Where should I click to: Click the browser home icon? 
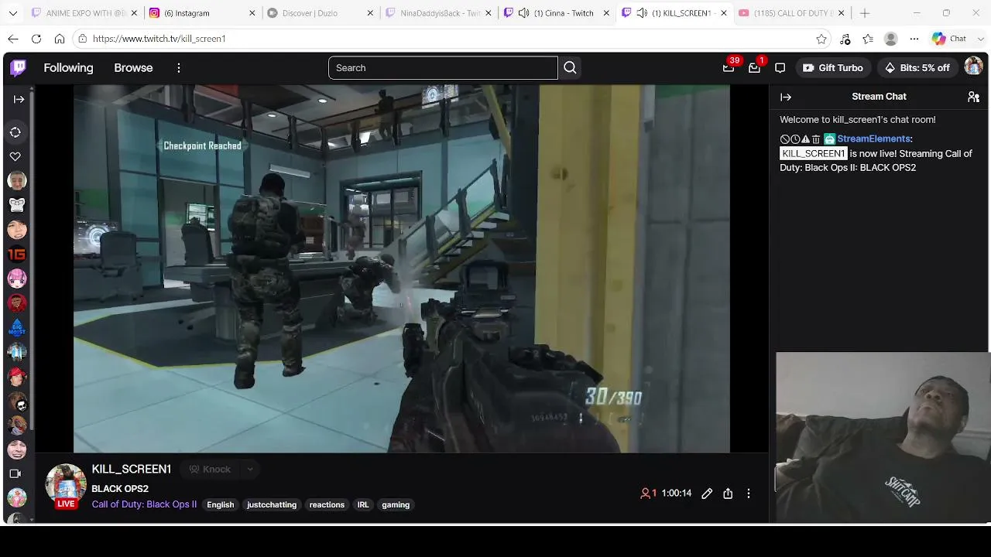pos(60,39)
